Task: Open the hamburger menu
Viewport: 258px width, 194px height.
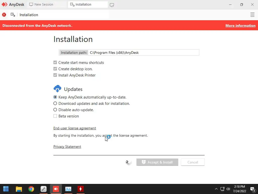Action: (252, 15)
